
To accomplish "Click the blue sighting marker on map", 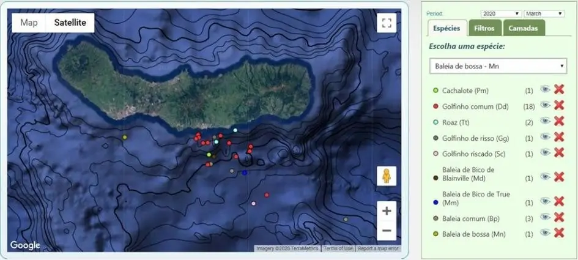I will 245,173.
